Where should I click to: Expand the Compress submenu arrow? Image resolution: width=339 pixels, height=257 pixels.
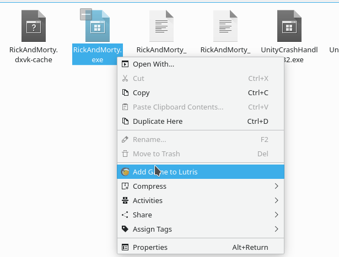[x=276, y=186]
